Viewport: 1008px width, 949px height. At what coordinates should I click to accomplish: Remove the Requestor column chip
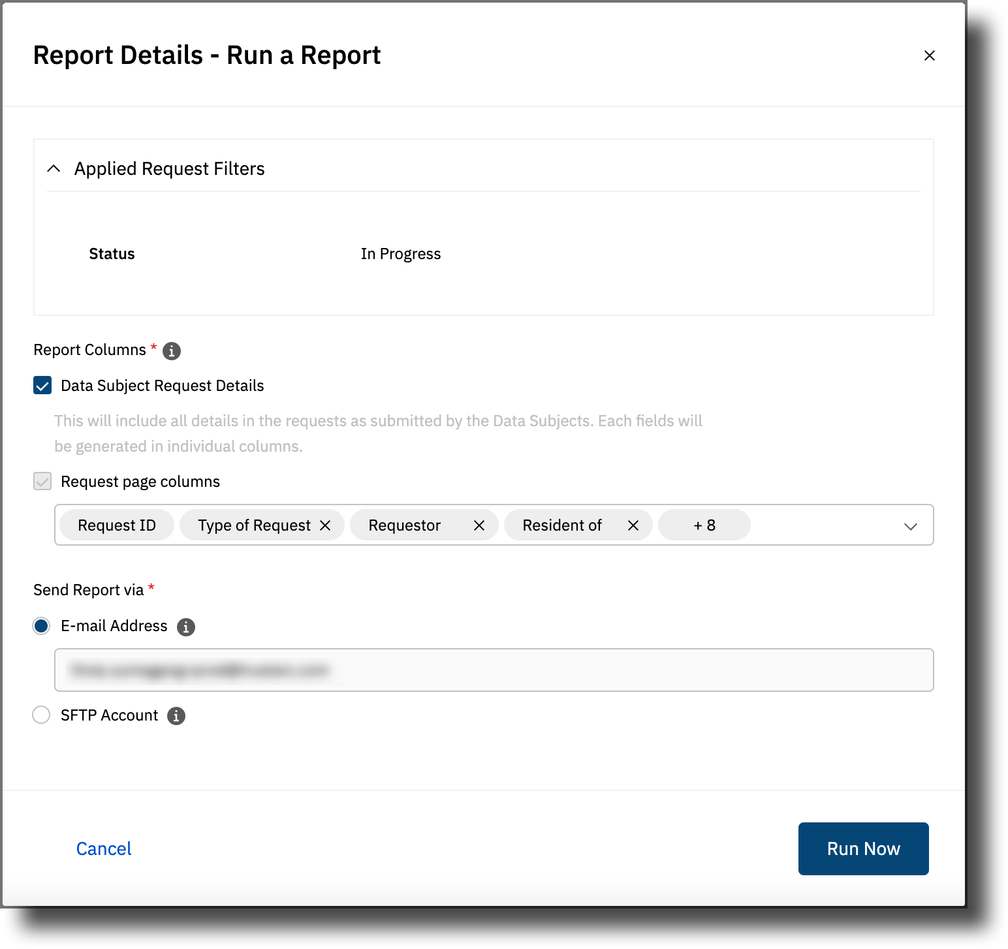[479, 525]
